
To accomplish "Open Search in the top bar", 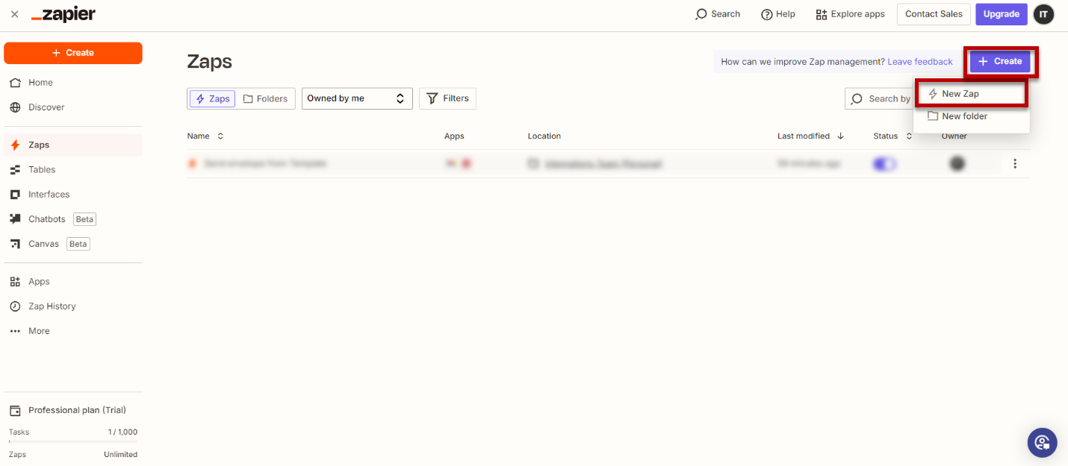I will [x=718, y=14].
